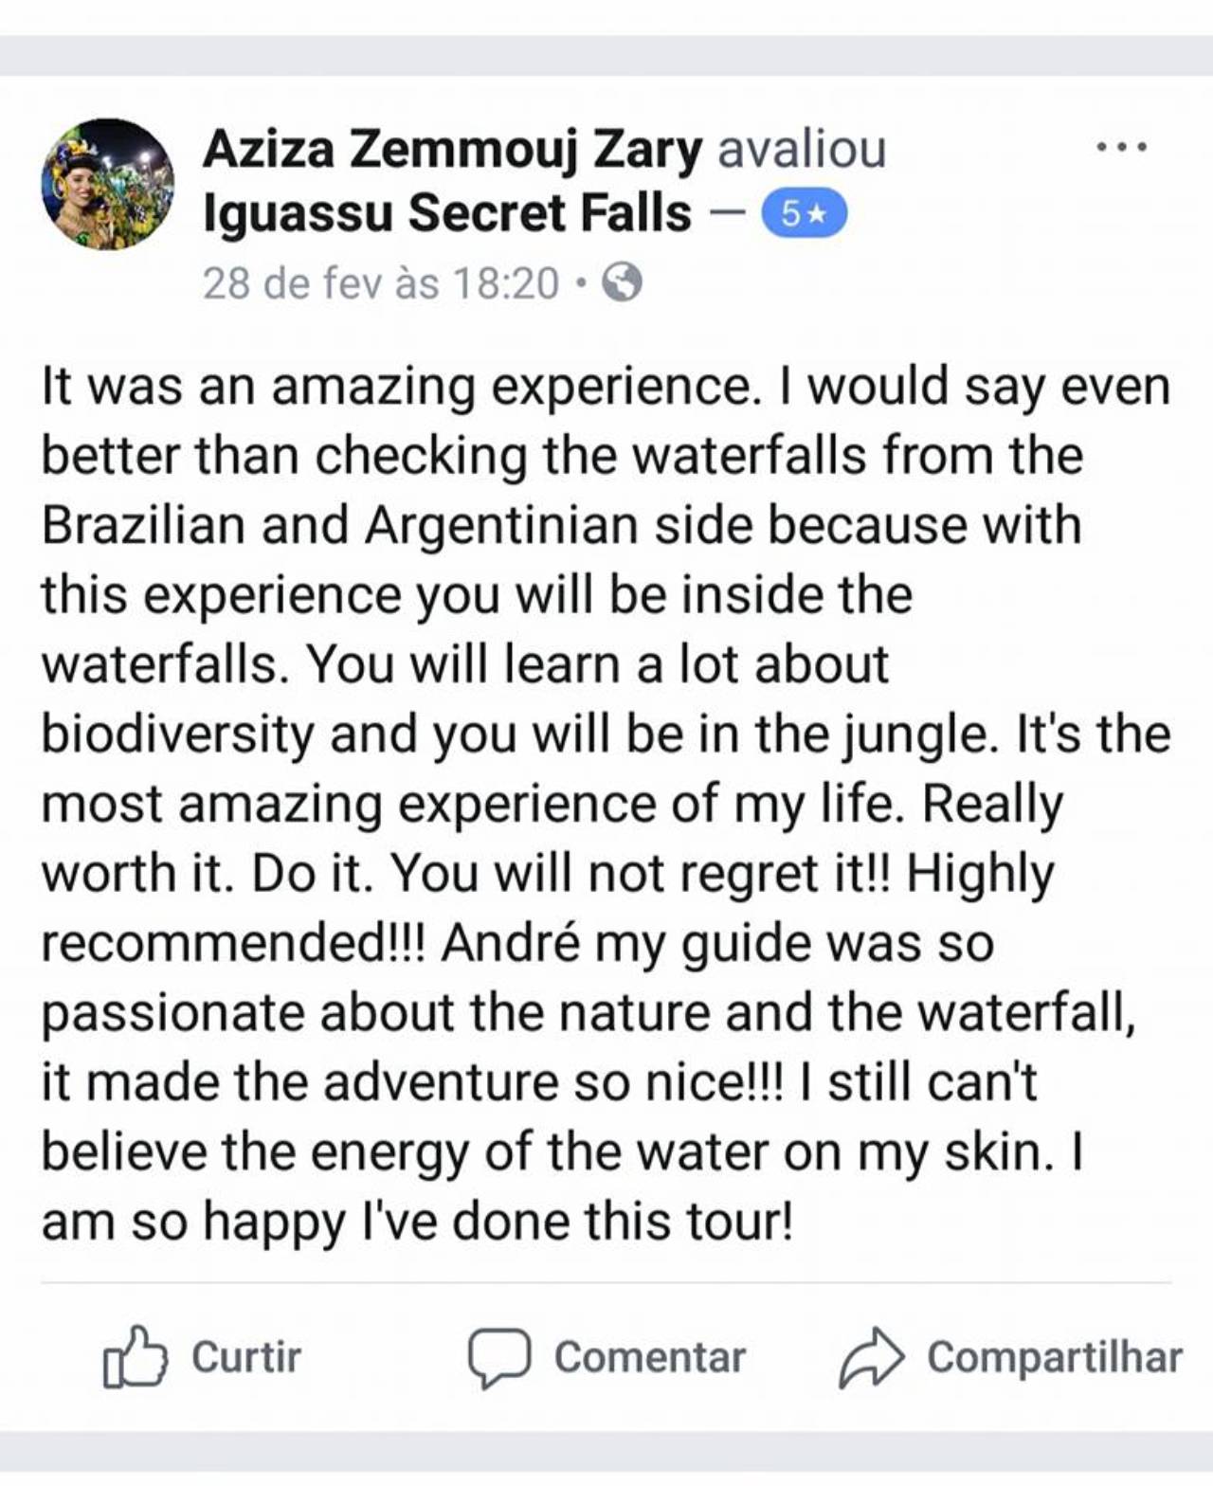The width and height of the screenshot is (1213, 1486).
Task: Open the three-dot post options menu
Action: (1121, 148)
